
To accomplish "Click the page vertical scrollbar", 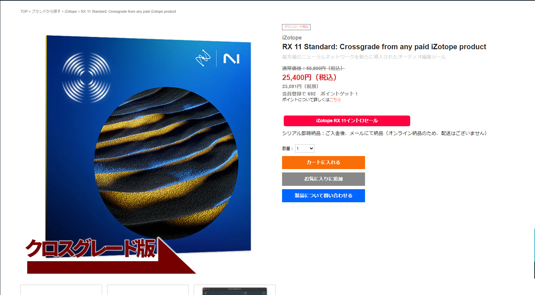I will pyautogui.click(x=534, y=253).
